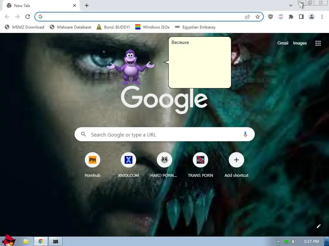Viewport: 329px width, 246px height.
Task: Open a new tab with the plus button
Action: 87,6
